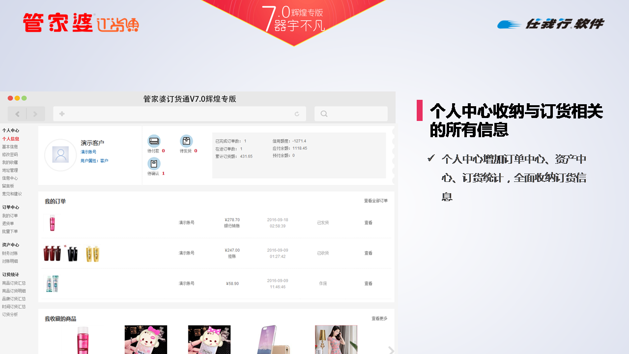This screenshot has height=354, width=629.
Task: Open 我的收藏 in the sidebar
Action: point(10,162)
